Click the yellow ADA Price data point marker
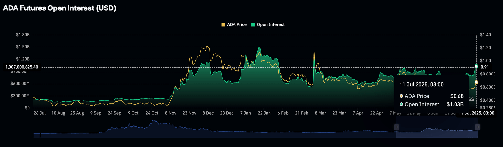503x147 pixels. pyautogui.click(x=476, y=82)
